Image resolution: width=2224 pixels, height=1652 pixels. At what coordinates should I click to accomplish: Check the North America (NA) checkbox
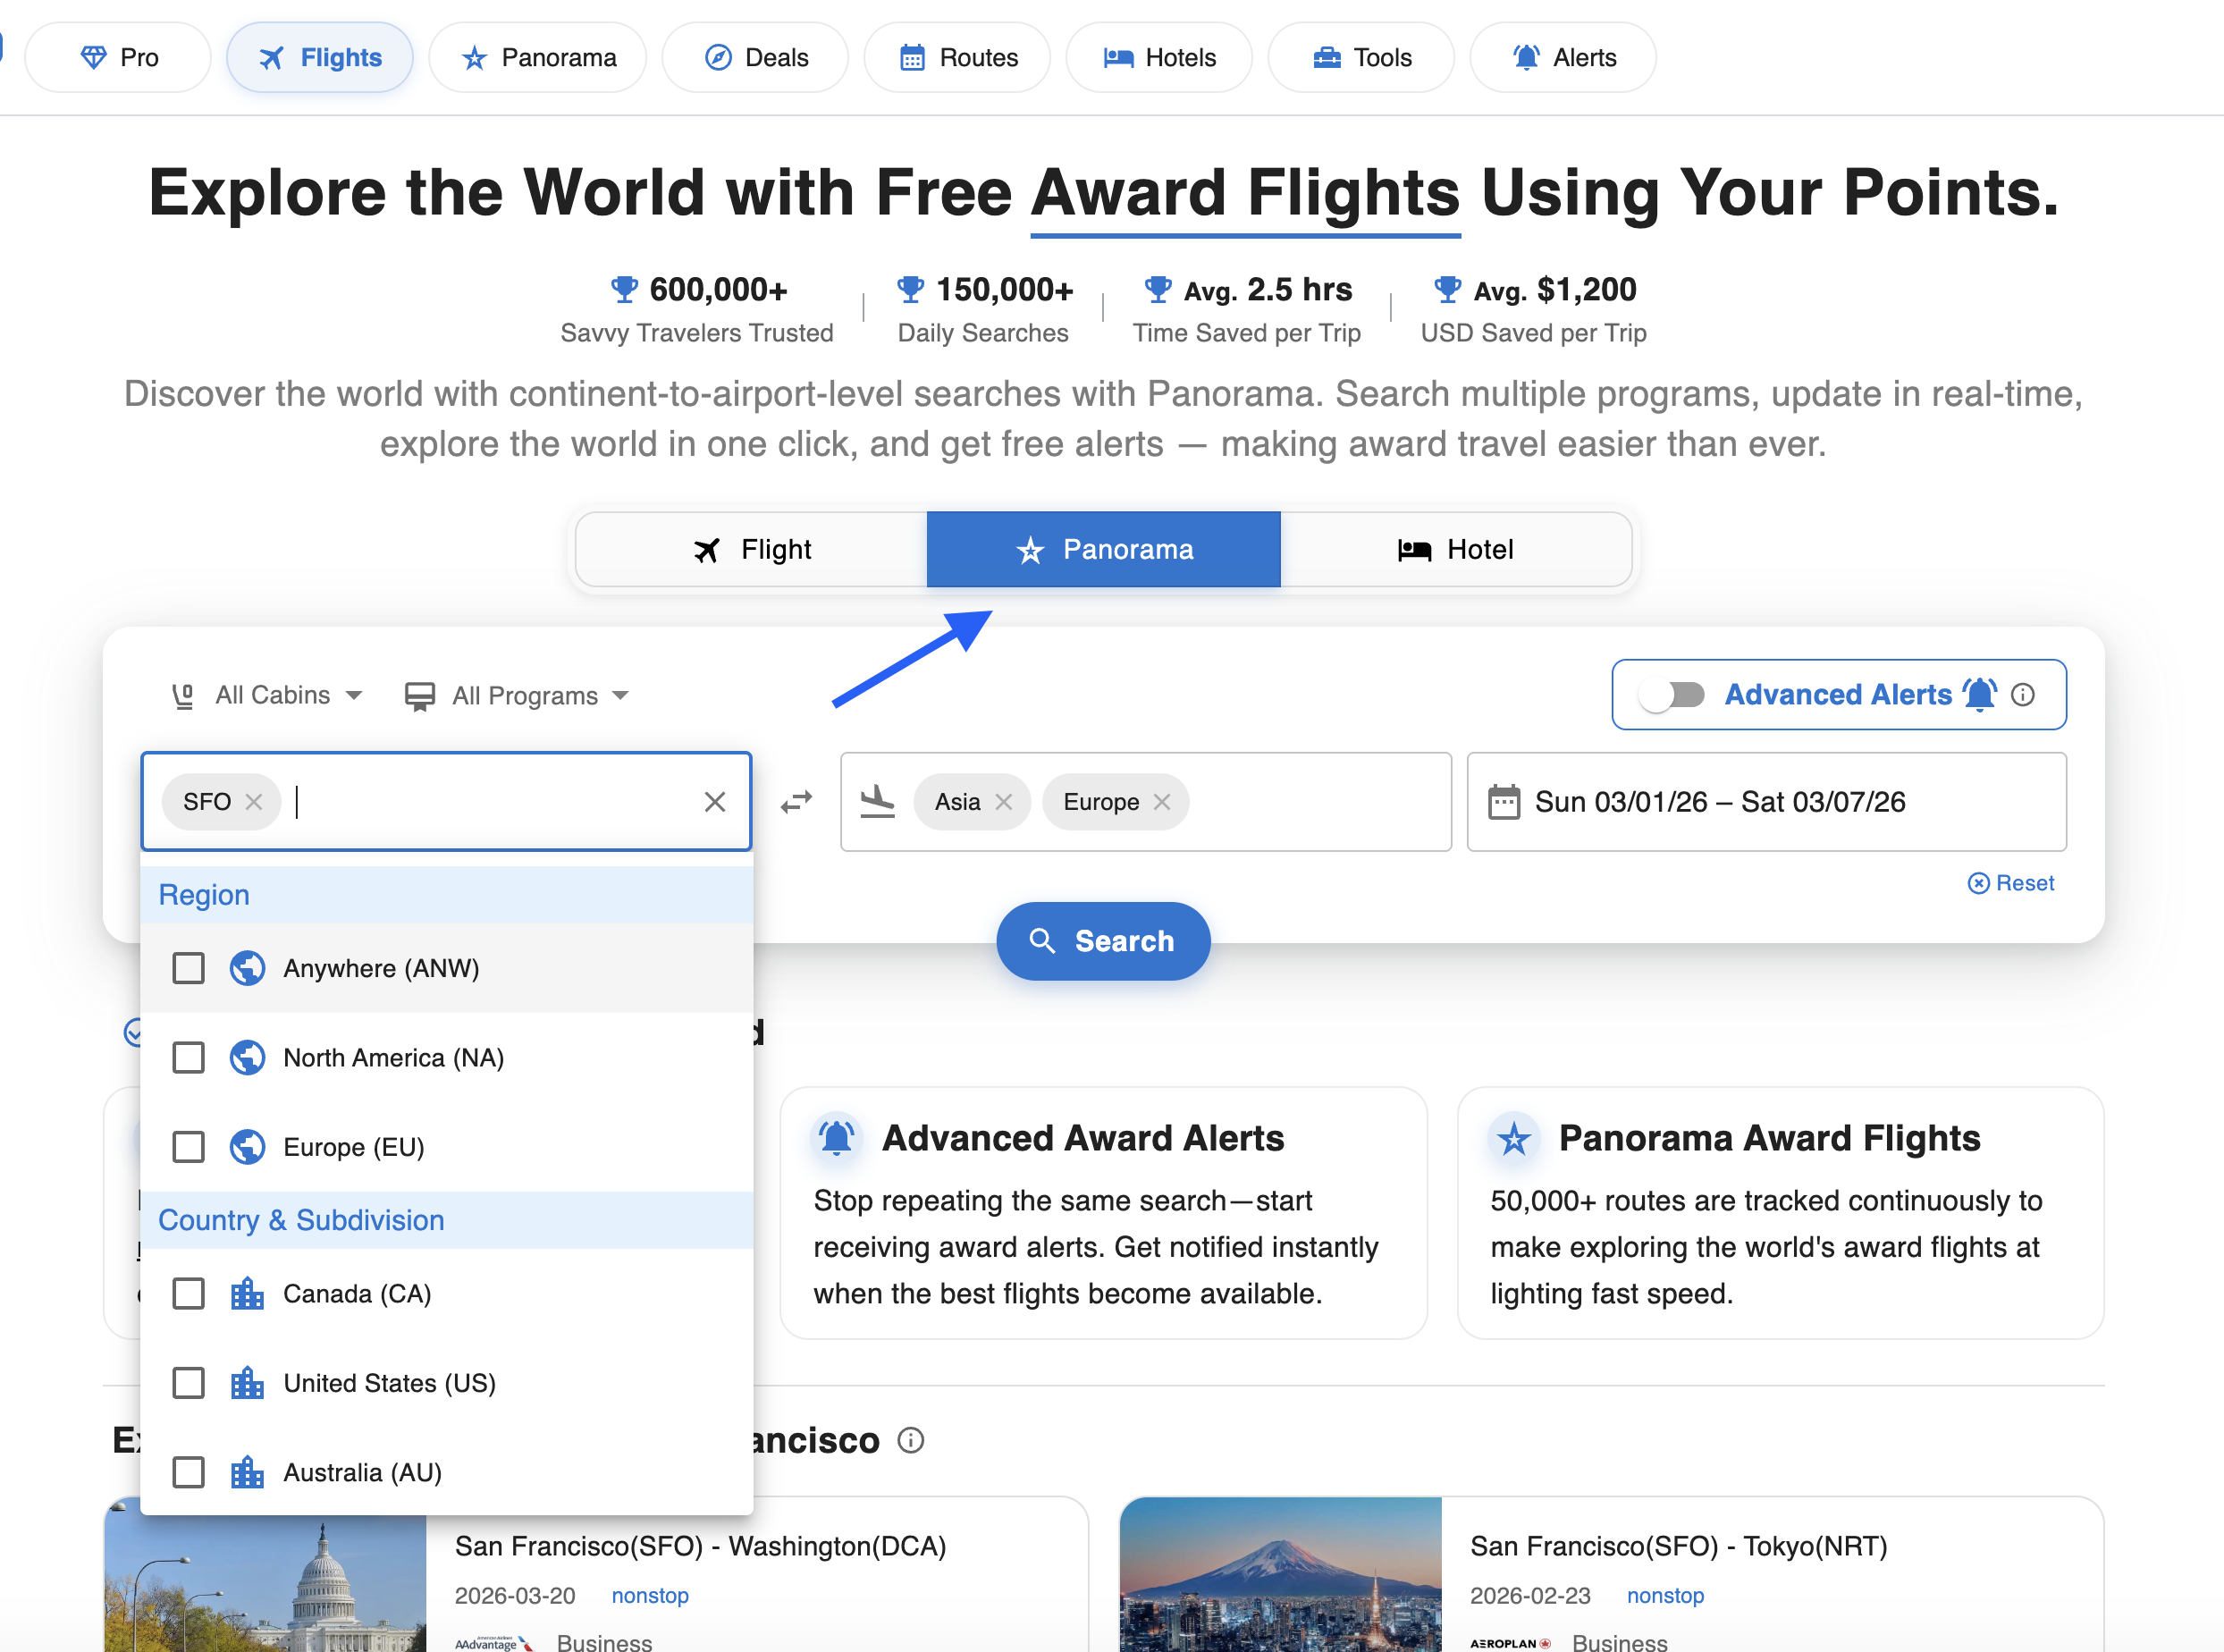[188, 1058]
